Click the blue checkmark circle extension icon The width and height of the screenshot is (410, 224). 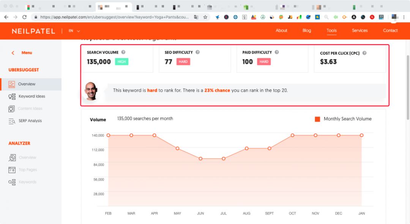308,17
